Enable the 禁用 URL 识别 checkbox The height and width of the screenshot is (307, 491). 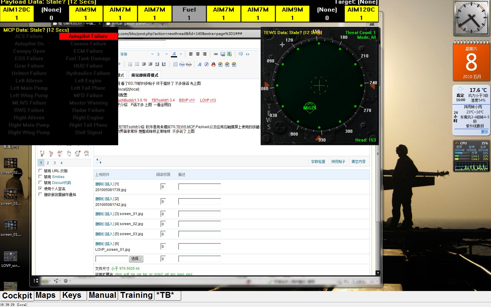pos(40,171)
